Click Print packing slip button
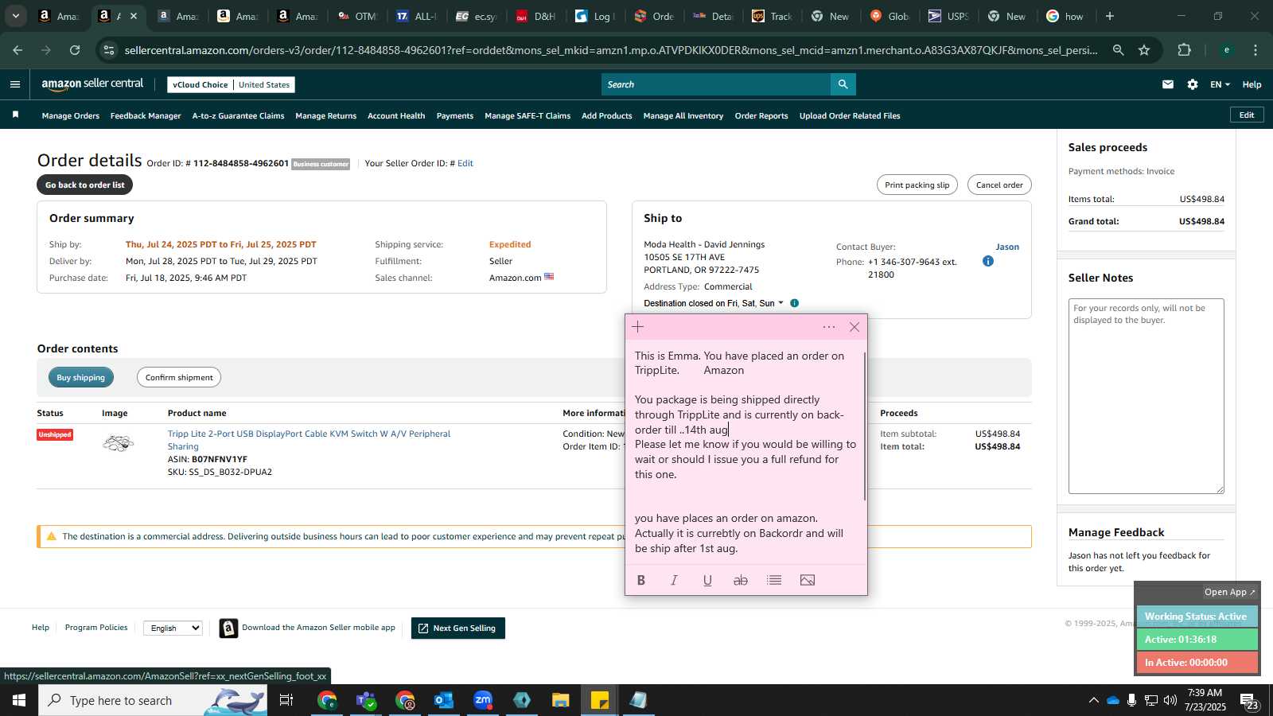 pyautogui.click(x=917, y=185)
